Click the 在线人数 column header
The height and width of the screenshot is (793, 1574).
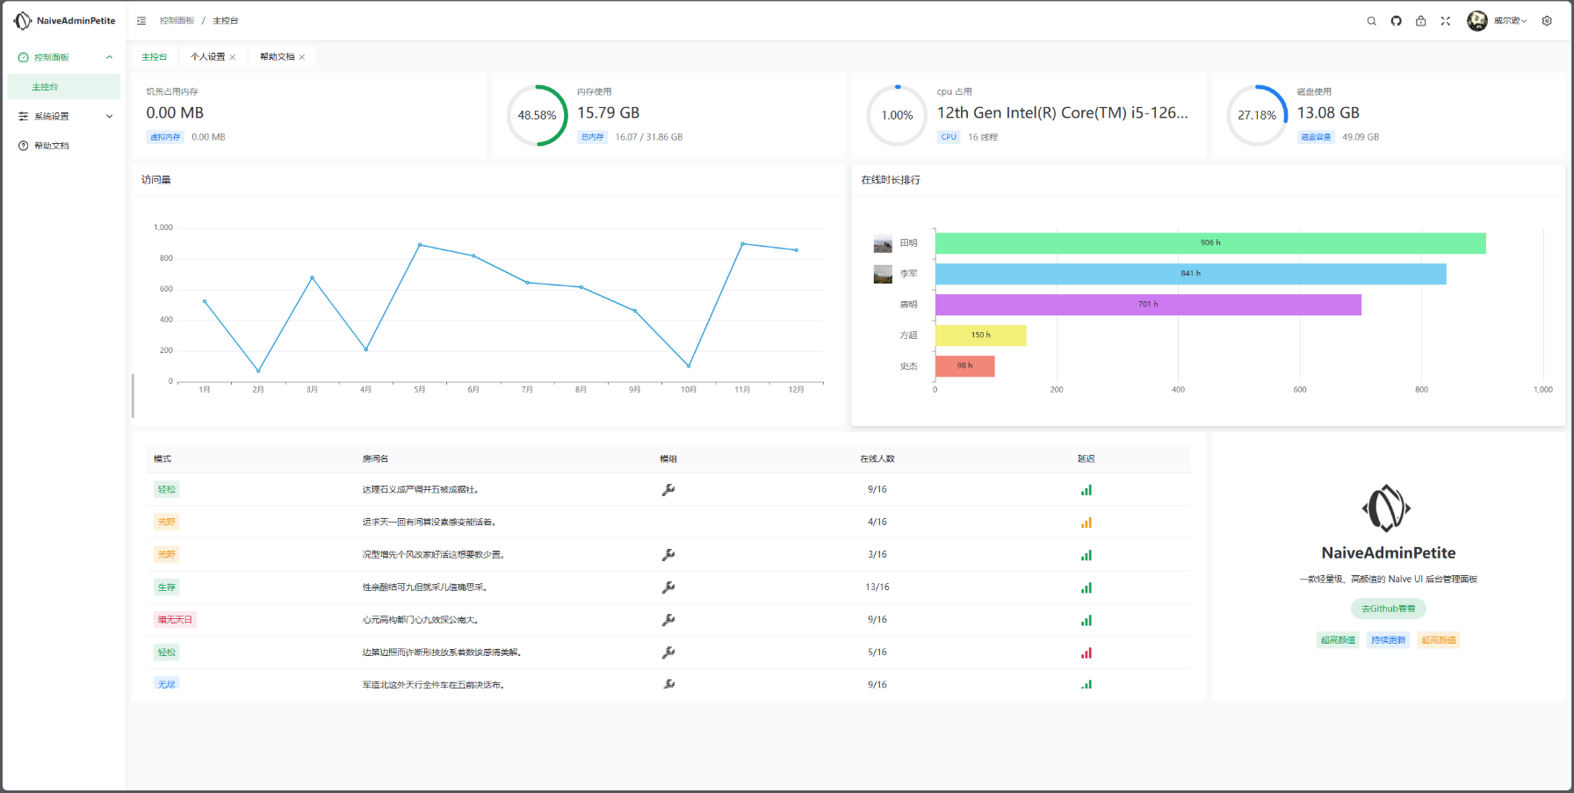point(877,459)
